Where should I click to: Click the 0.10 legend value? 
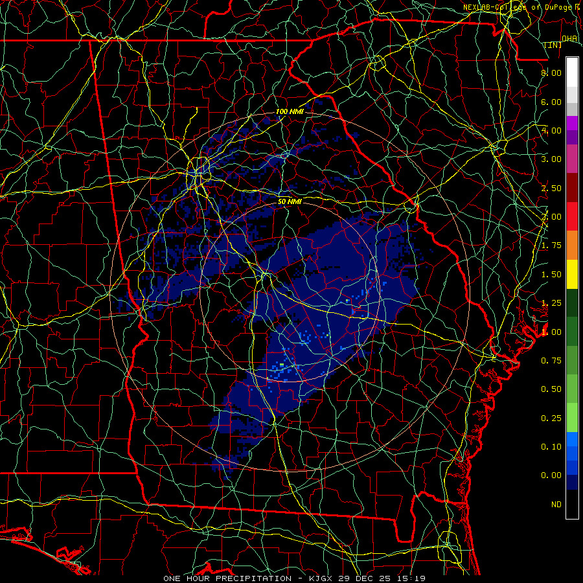(x=551, y=447)
